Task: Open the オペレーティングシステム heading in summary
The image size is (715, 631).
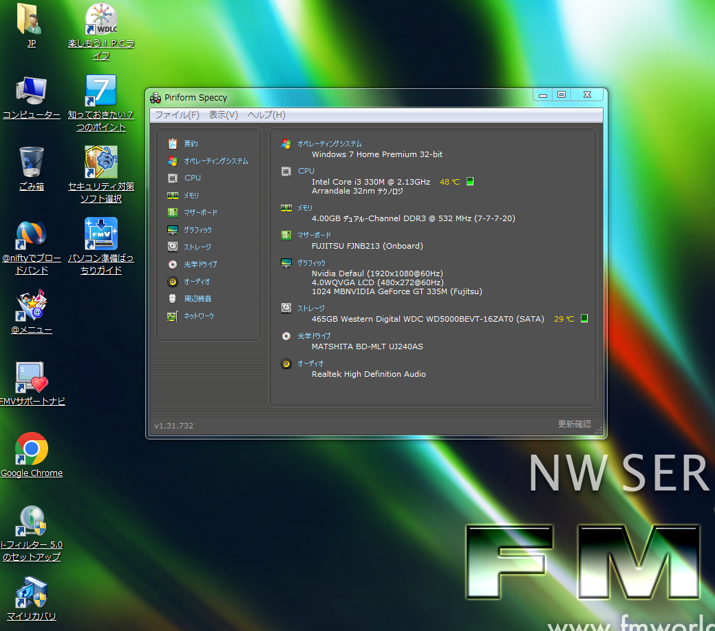Action: coord(329,144)
